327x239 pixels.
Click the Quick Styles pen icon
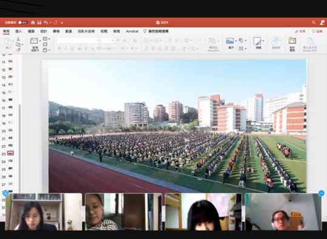(257, 41)
